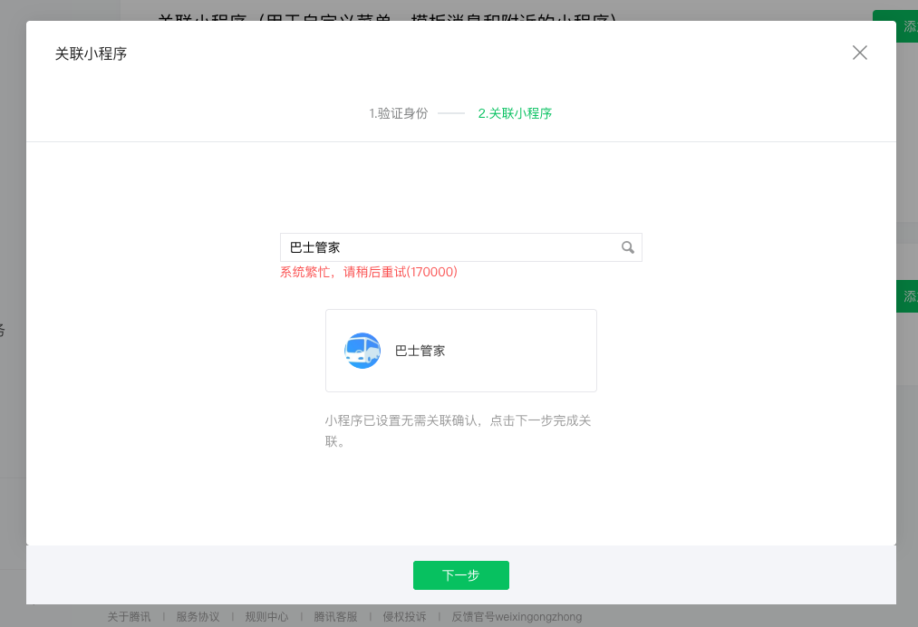Go to step 1.验证身份
This screenshot has height=627, width=918.
tap(398, 113)
